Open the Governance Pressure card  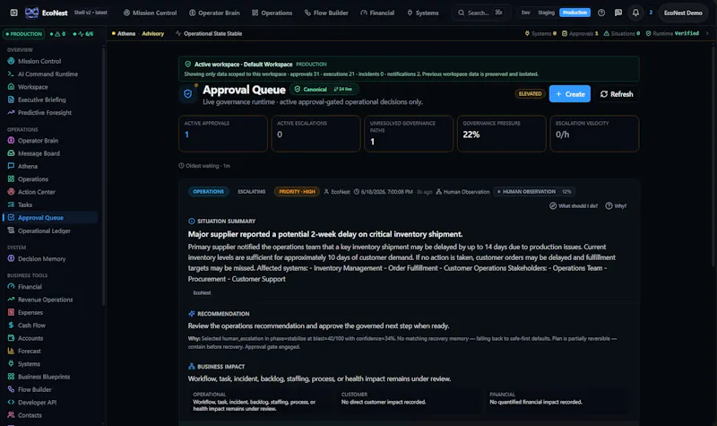point(502,134)
